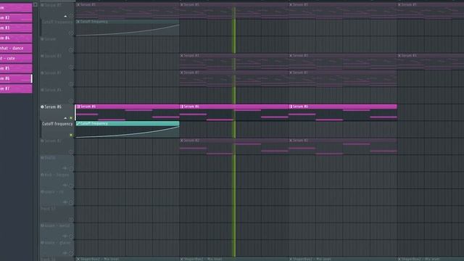Open menu icon of teal Cutoff frequency clip
464x261 pixels.
[78, 123]
